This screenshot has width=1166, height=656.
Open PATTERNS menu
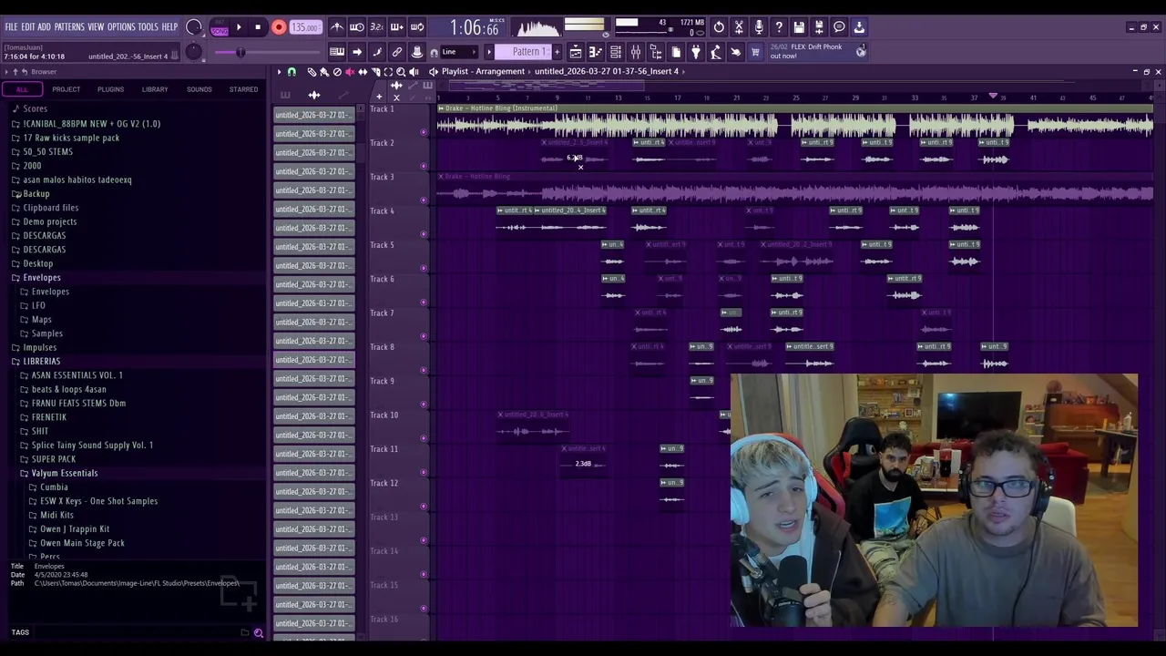69,27
